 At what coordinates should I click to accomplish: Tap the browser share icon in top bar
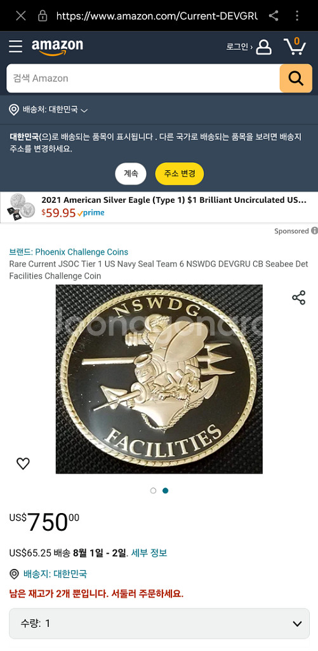click(x=273, y=16)
